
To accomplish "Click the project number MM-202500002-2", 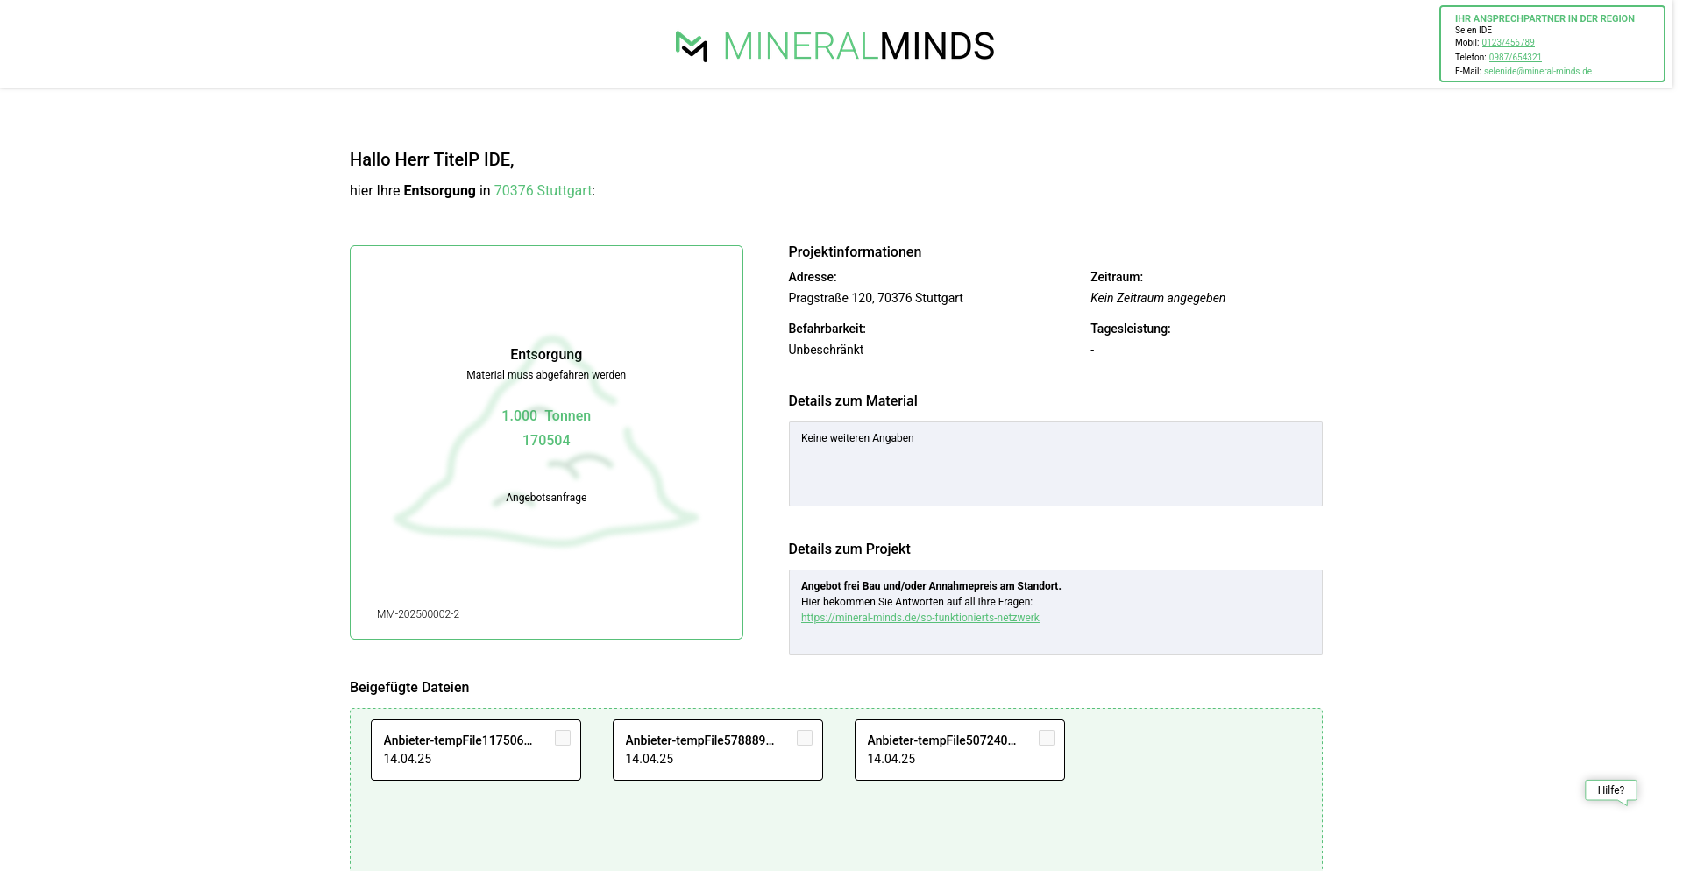I will click(x=418, y=614).
